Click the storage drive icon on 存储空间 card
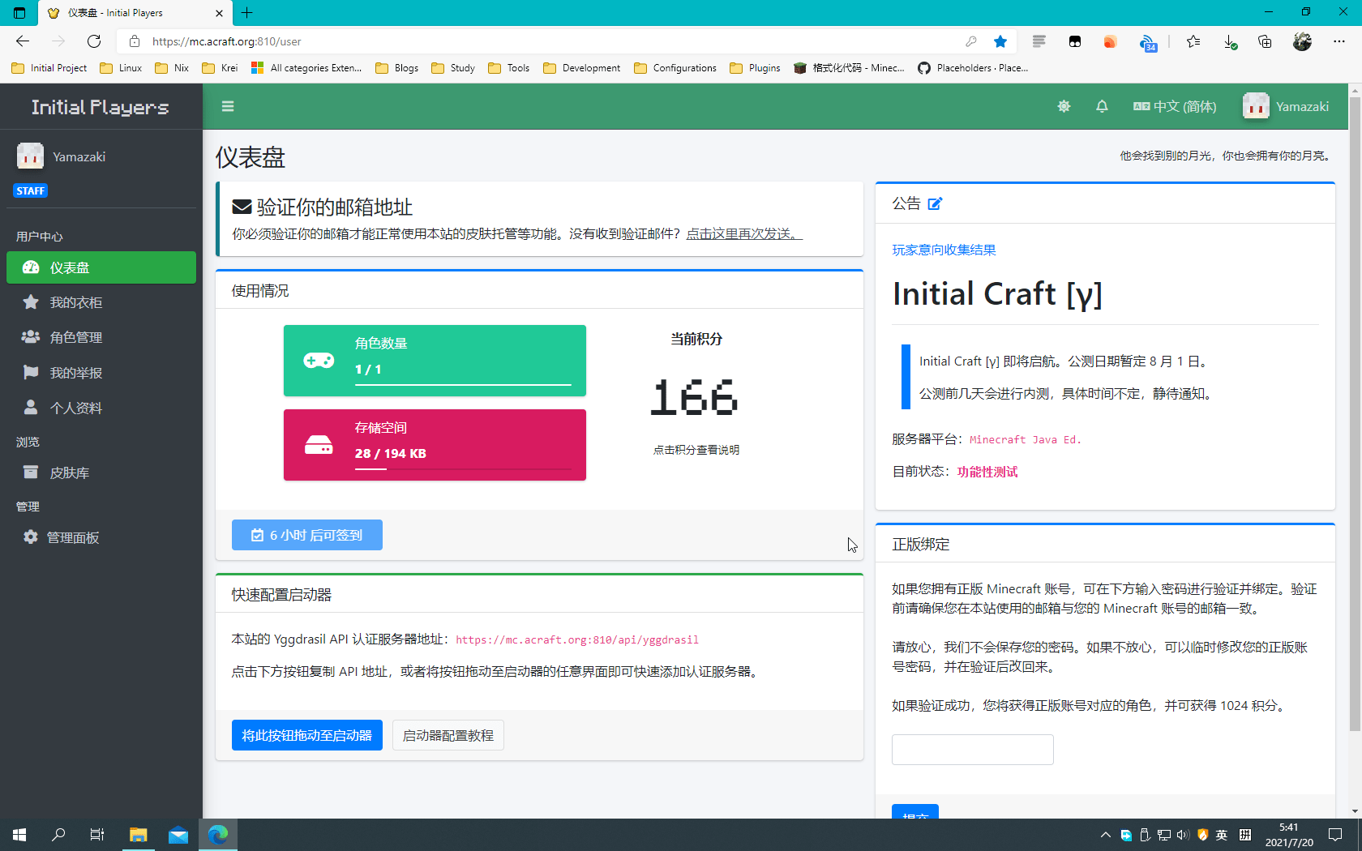The width and height of the screenshot is (1362, 851). pos(319,445)
